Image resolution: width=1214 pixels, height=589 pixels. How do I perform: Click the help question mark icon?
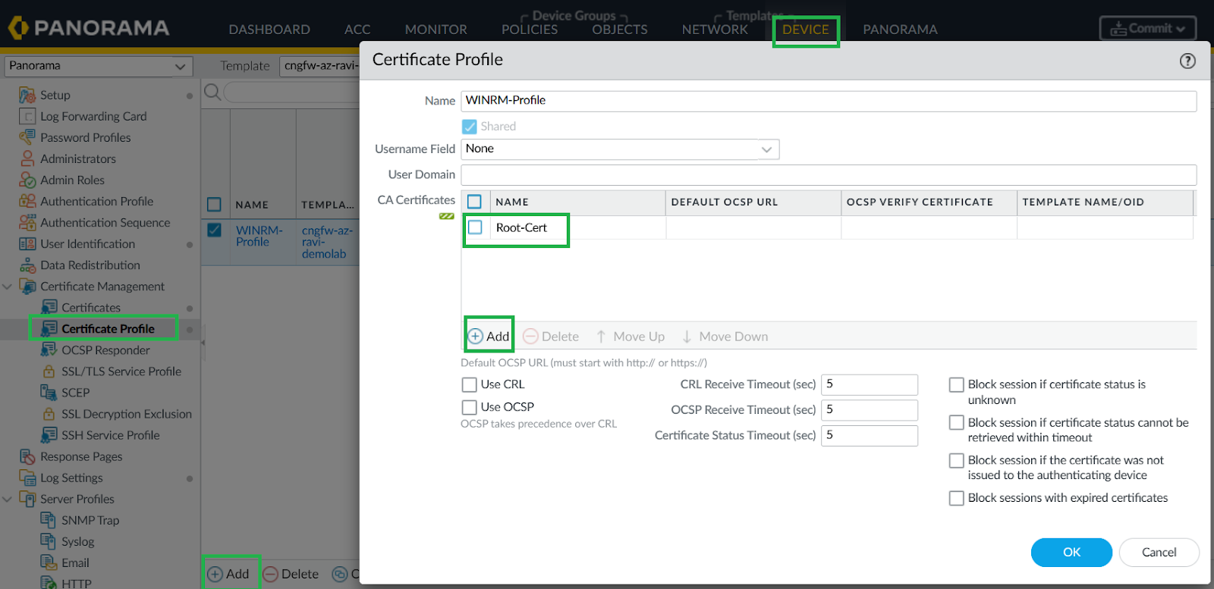click(x=1187, y=61)
